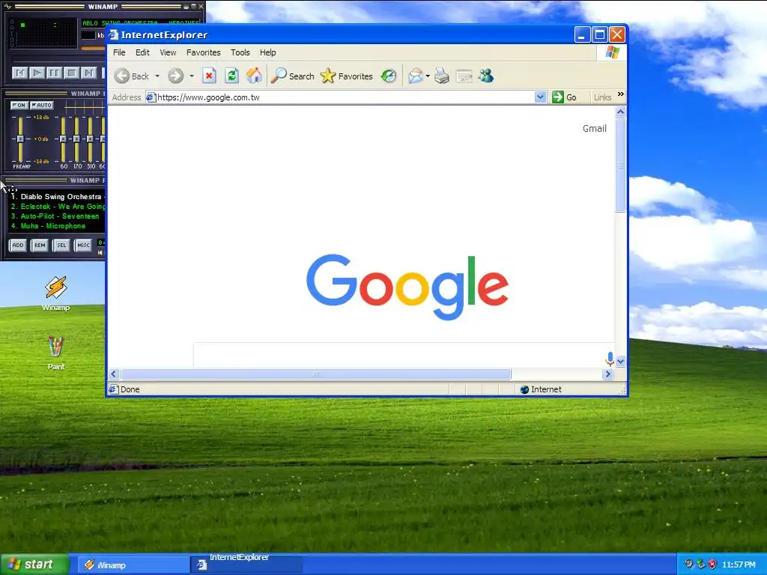Screen dimensions: 767x575
Task: Click the Mail envelope icon
Action: point(415,76)
